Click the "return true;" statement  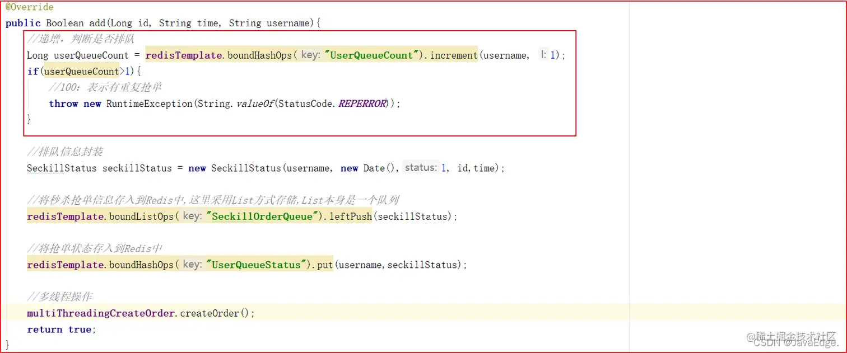point(62,330)
